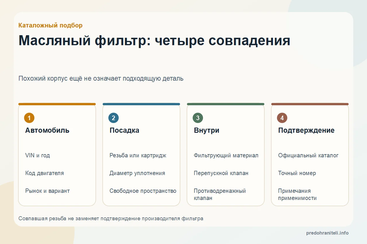Viewport: 367px width, 244px height.
Task: Click the line 'Примечания применимости'
Action: (297, 195)
